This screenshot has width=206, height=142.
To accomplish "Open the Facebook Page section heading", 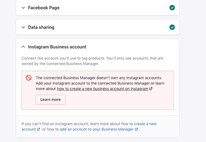I will click(x=44, y=8).
